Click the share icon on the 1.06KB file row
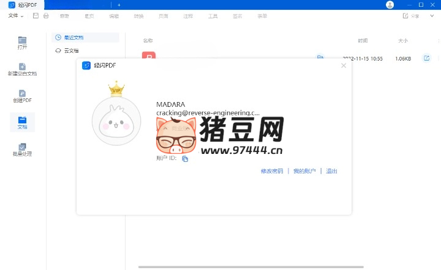This screenshot has height=270, width=441. 427,58
